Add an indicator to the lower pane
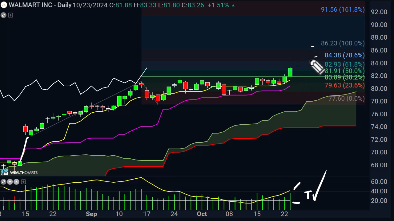 point(23,182)
